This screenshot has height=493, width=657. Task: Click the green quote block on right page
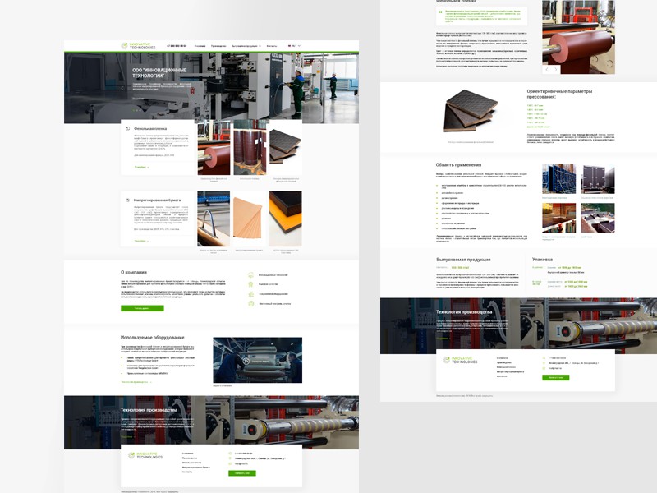481,16
